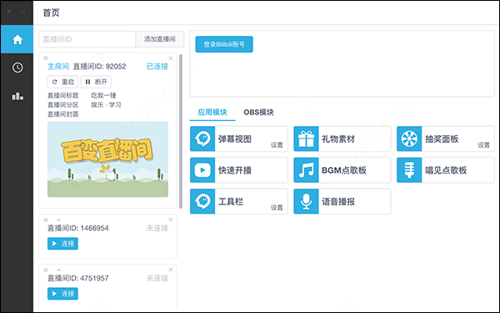
Task: Click the 直播间ID: 4751957 text
Action: [78, 278]
